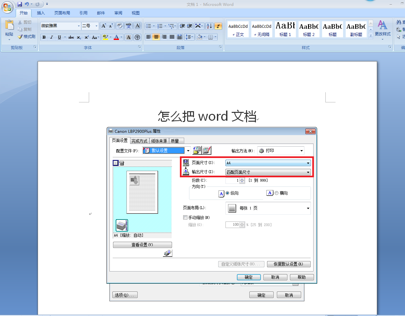Clear formatting with the eraser icon
The image size is (405, 316).
(120, 26)
